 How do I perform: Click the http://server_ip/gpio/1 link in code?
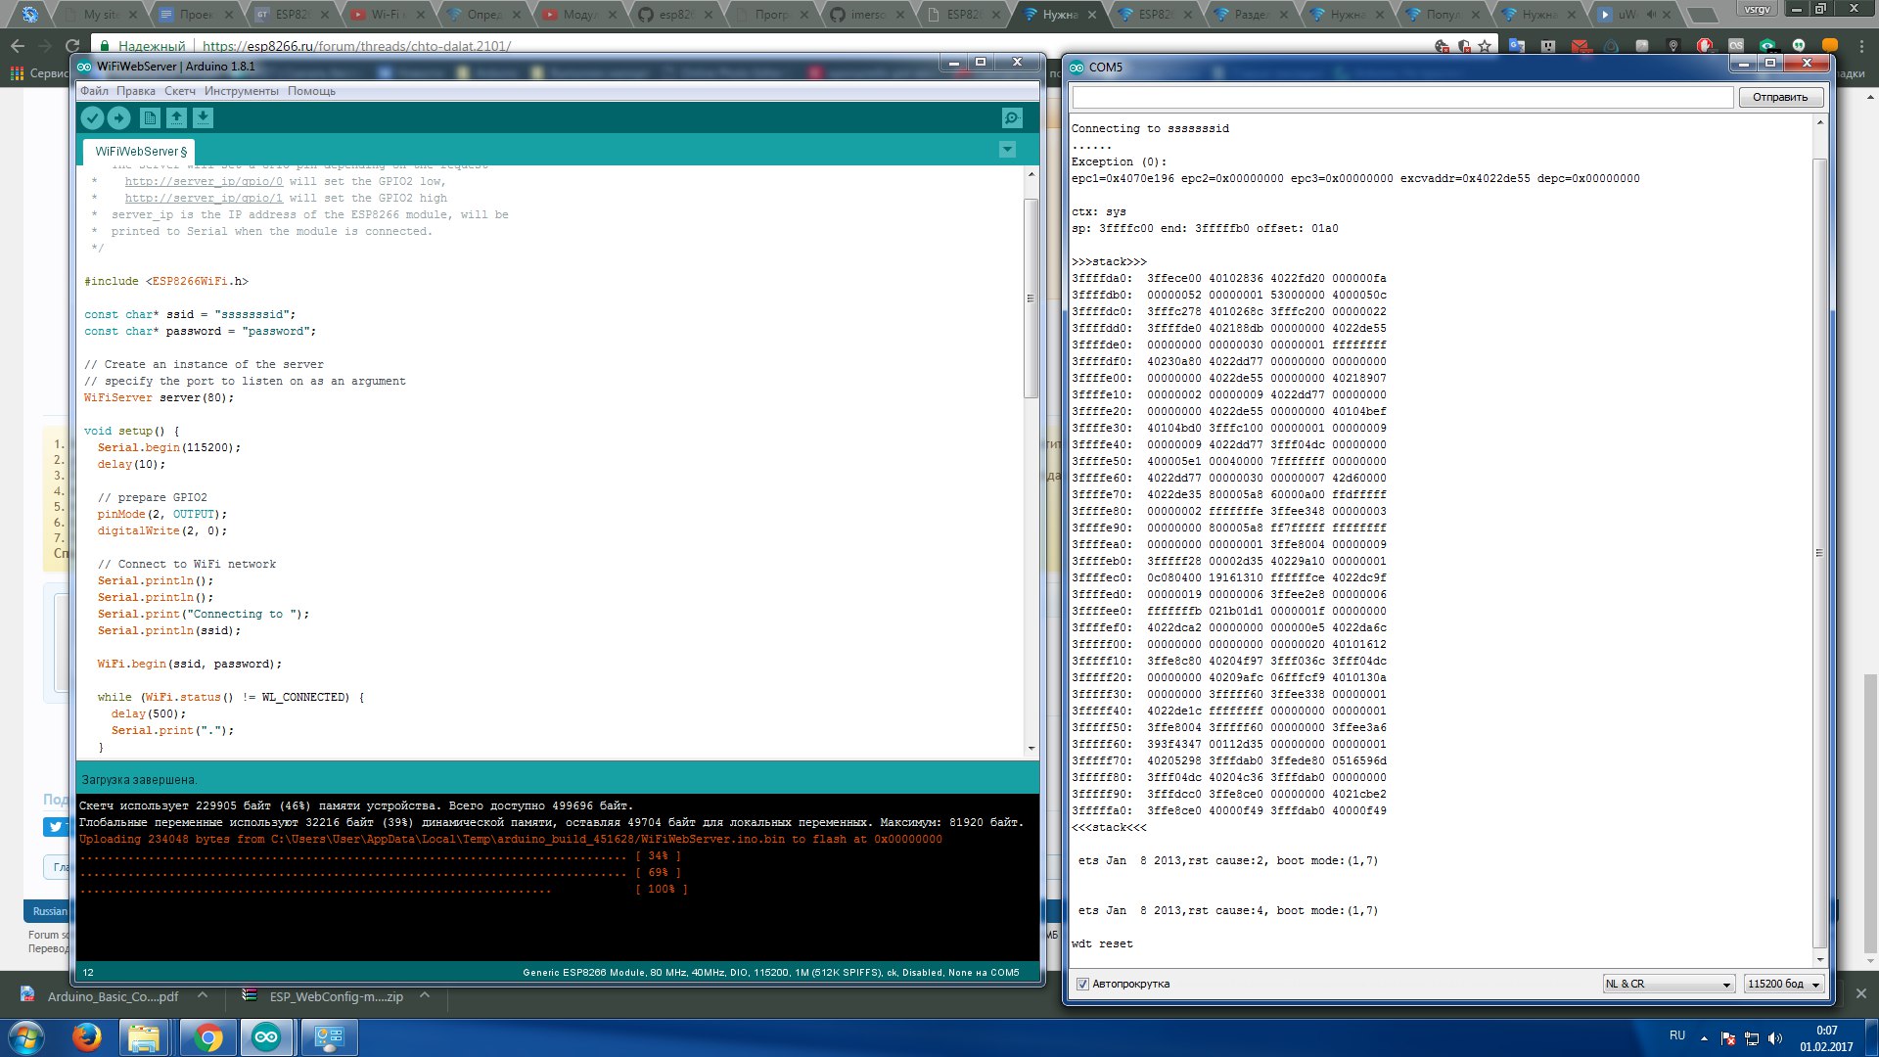point(204,198)
